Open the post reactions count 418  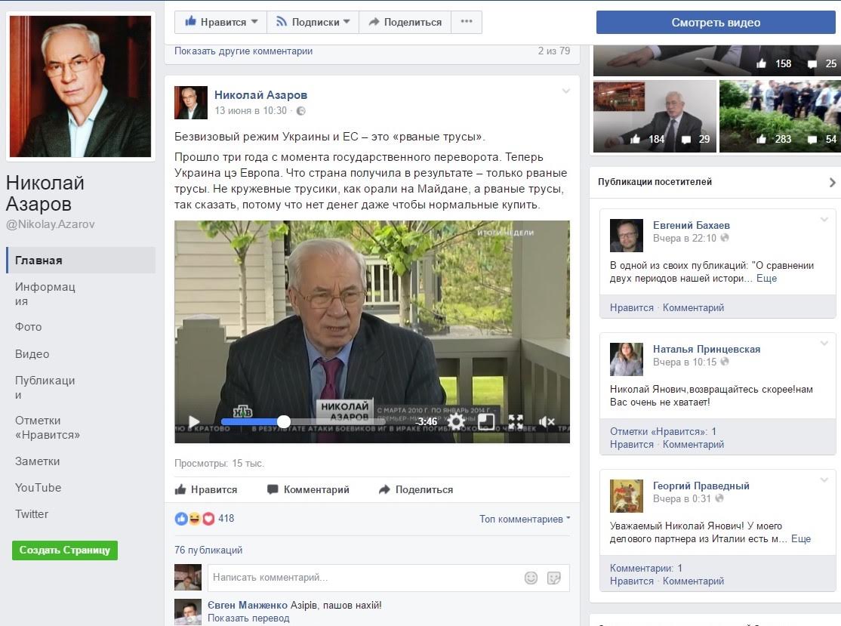click(x=226, y=518)
